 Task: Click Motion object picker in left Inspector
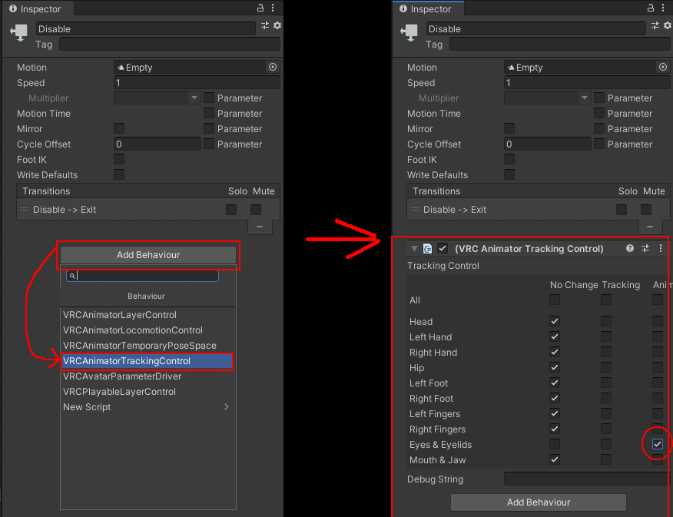click(x=273, y=67)
